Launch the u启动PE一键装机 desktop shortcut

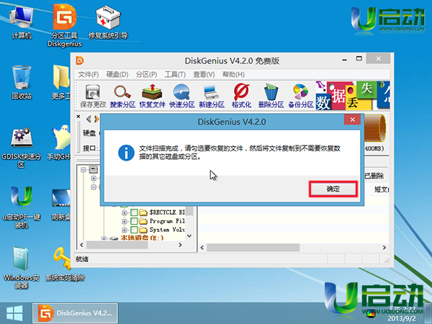pyautogui.click(x=22, y=207)
